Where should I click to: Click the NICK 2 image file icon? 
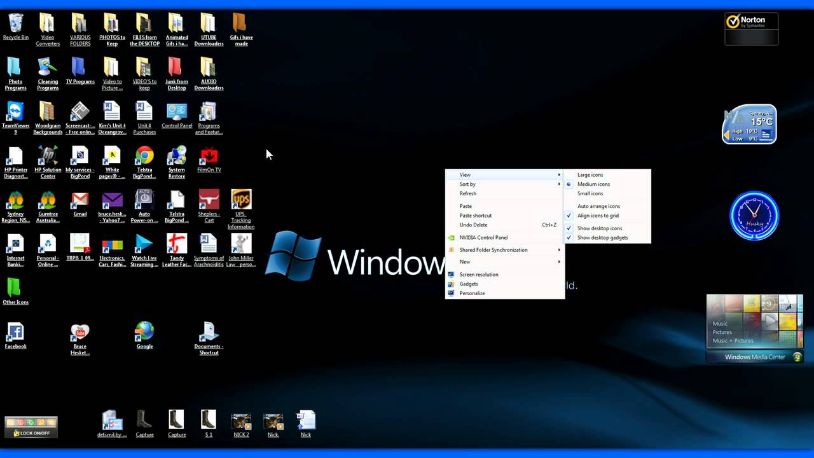[241, 424]
